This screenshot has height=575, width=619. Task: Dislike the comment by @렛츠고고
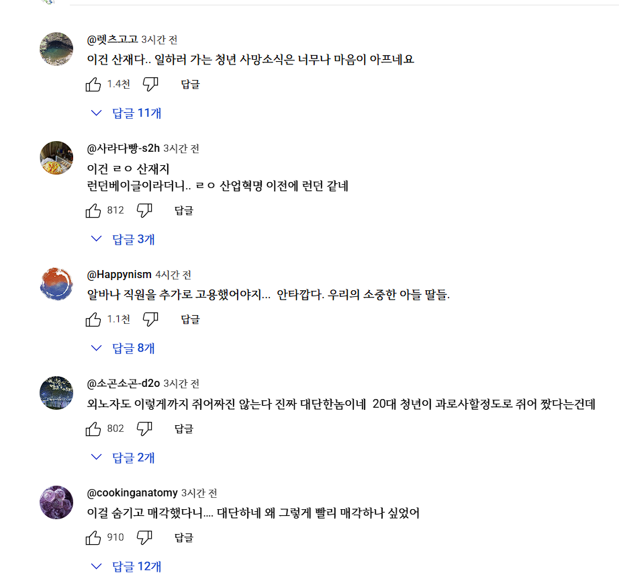pyautogui.click(x=150, y=85)
